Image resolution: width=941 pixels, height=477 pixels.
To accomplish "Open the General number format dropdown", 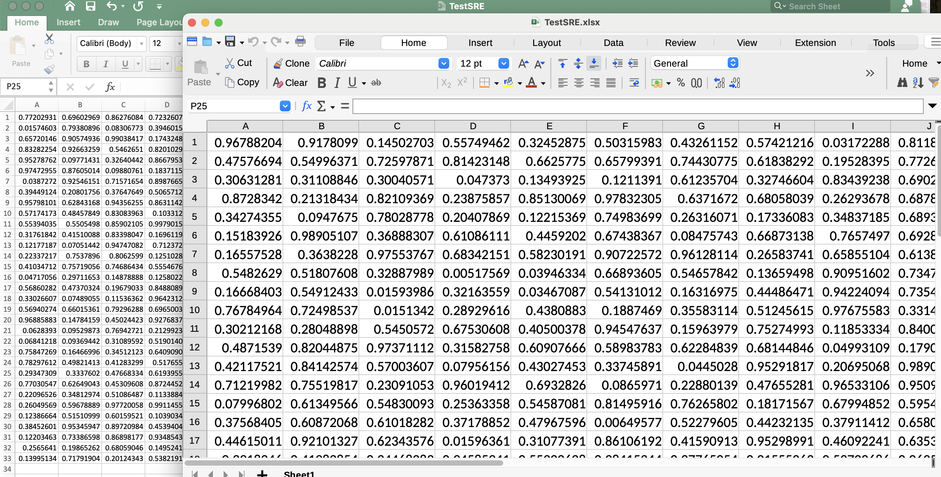I will pyautogui.click(x=733, y=63).
